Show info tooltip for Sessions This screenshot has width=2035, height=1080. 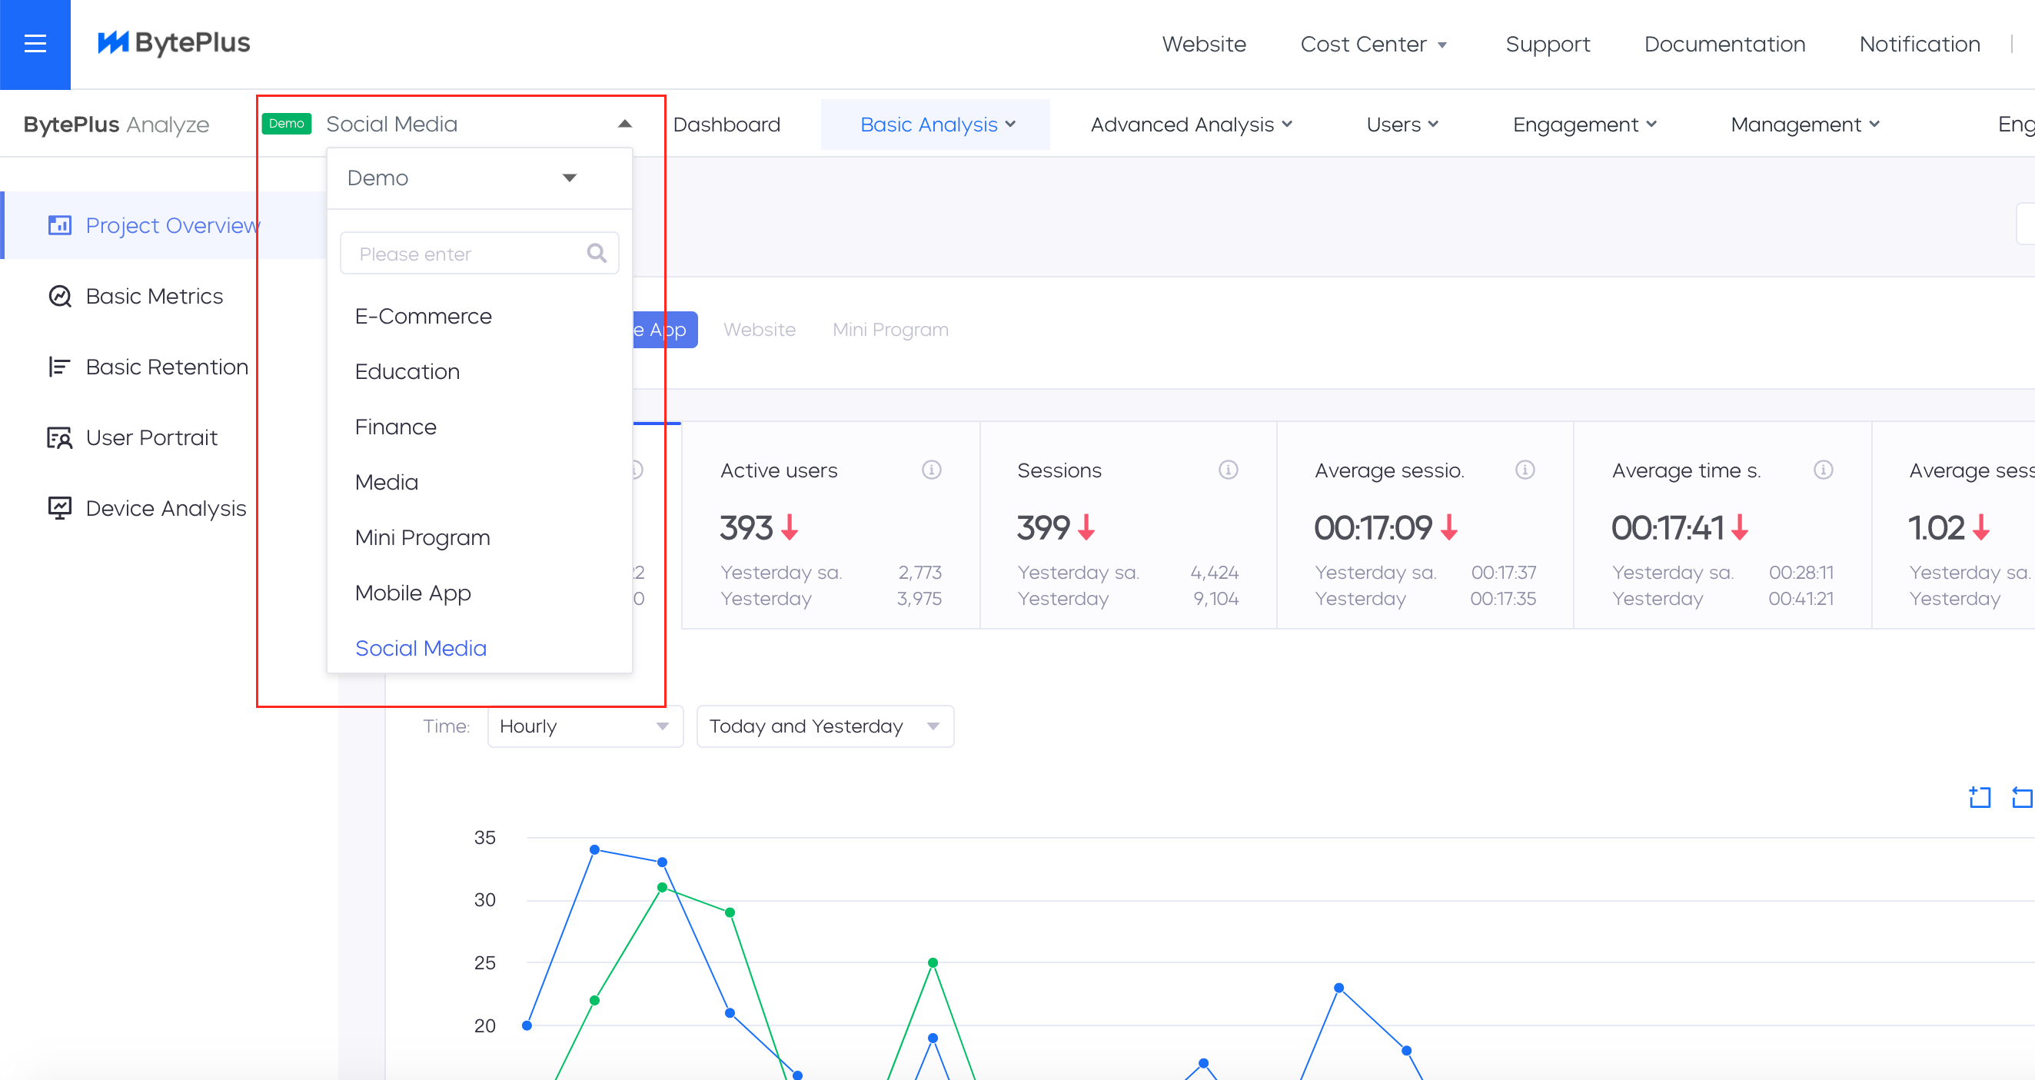[1228, 470]
